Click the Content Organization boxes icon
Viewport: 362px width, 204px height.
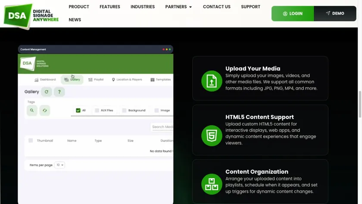point(212,184)
